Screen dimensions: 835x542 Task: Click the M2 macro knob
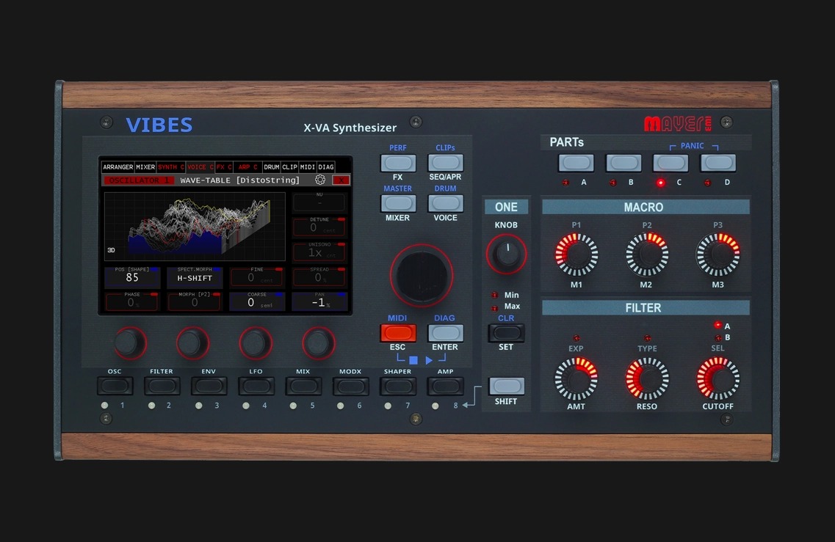647,254
